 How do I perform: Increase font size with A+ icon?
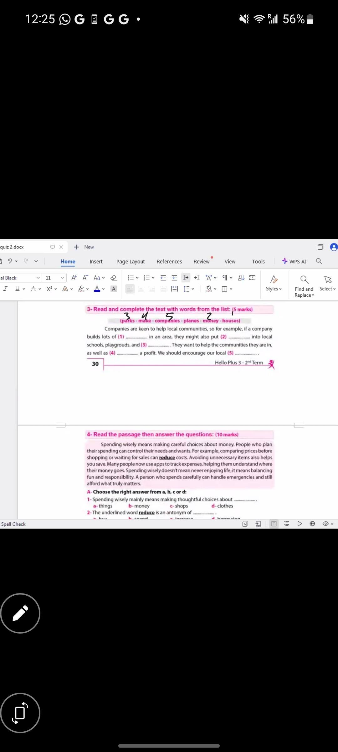[x=74, y=278]
